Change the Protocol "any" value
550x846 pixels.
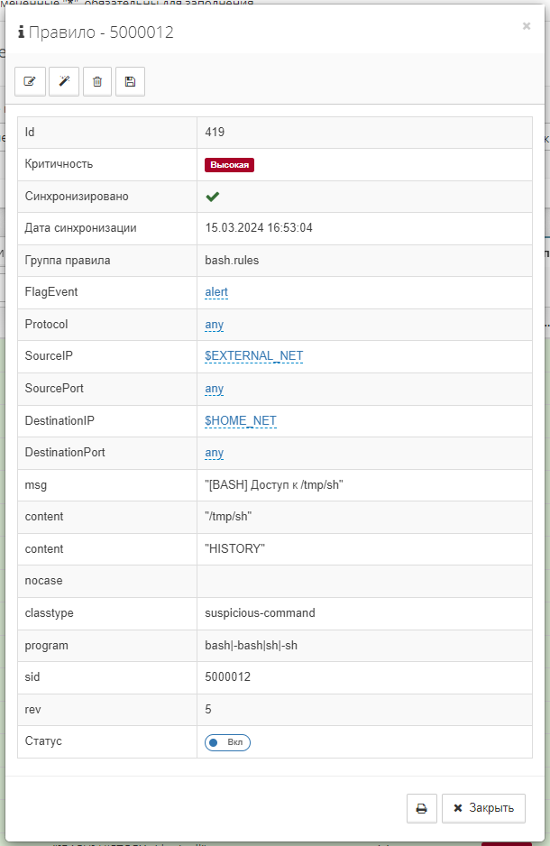pos(215,325)
